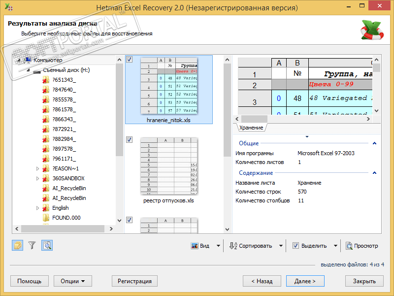Click the Регистрация button
This screenshot has height=296, width=394.
[134, 281]
